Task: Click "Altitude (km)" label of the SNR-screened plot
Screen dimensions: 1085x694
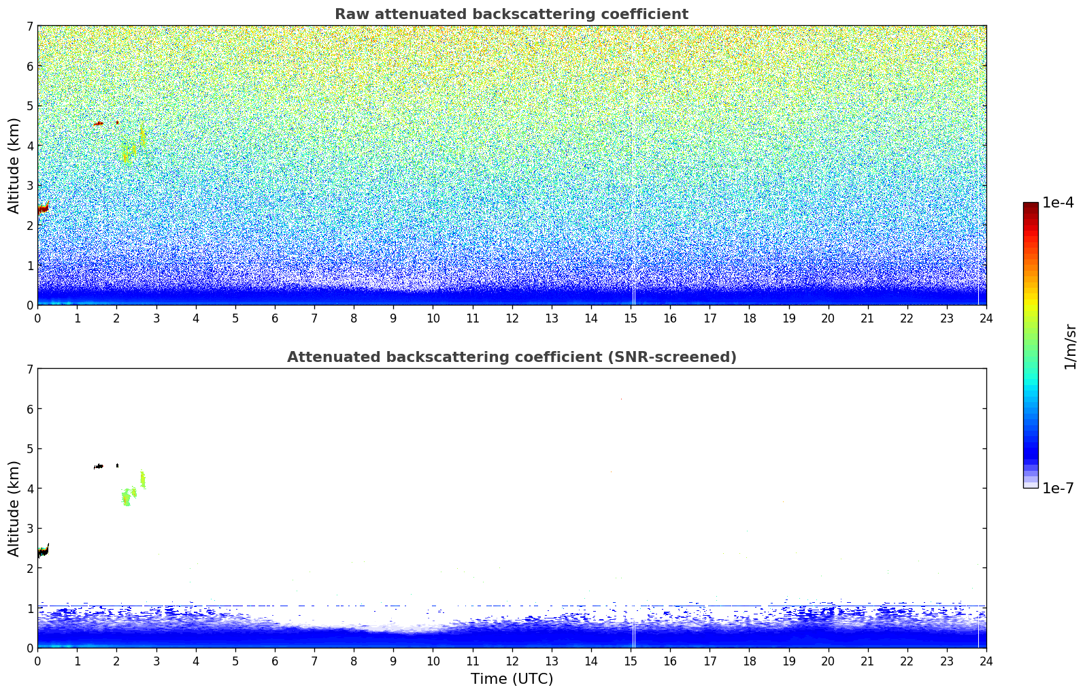Action: click(x=14, y=508)
